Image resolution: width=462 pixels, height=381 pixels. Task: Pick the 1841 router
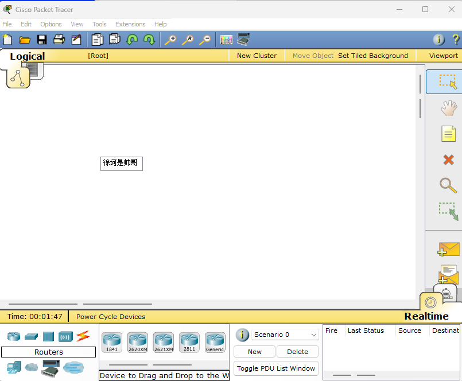point(112,343)
